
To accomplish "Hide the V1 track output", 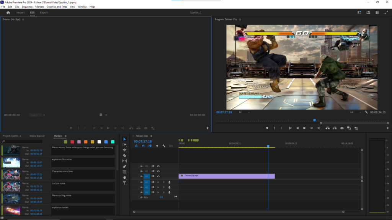I will (x=158, y=176).
